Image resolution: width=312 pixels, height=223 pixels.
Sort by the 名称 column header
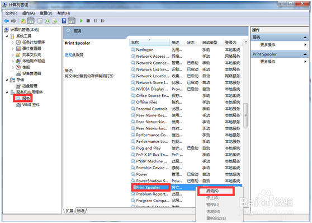(149, 43)
